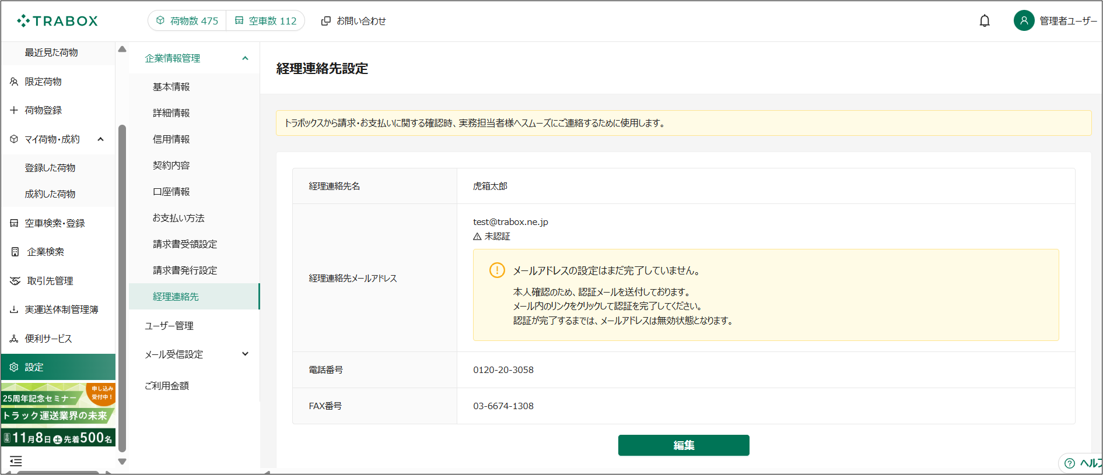Collapse the 企業情報管理 menu
This screenshot has width=1103, height=475.
[245, 58]
